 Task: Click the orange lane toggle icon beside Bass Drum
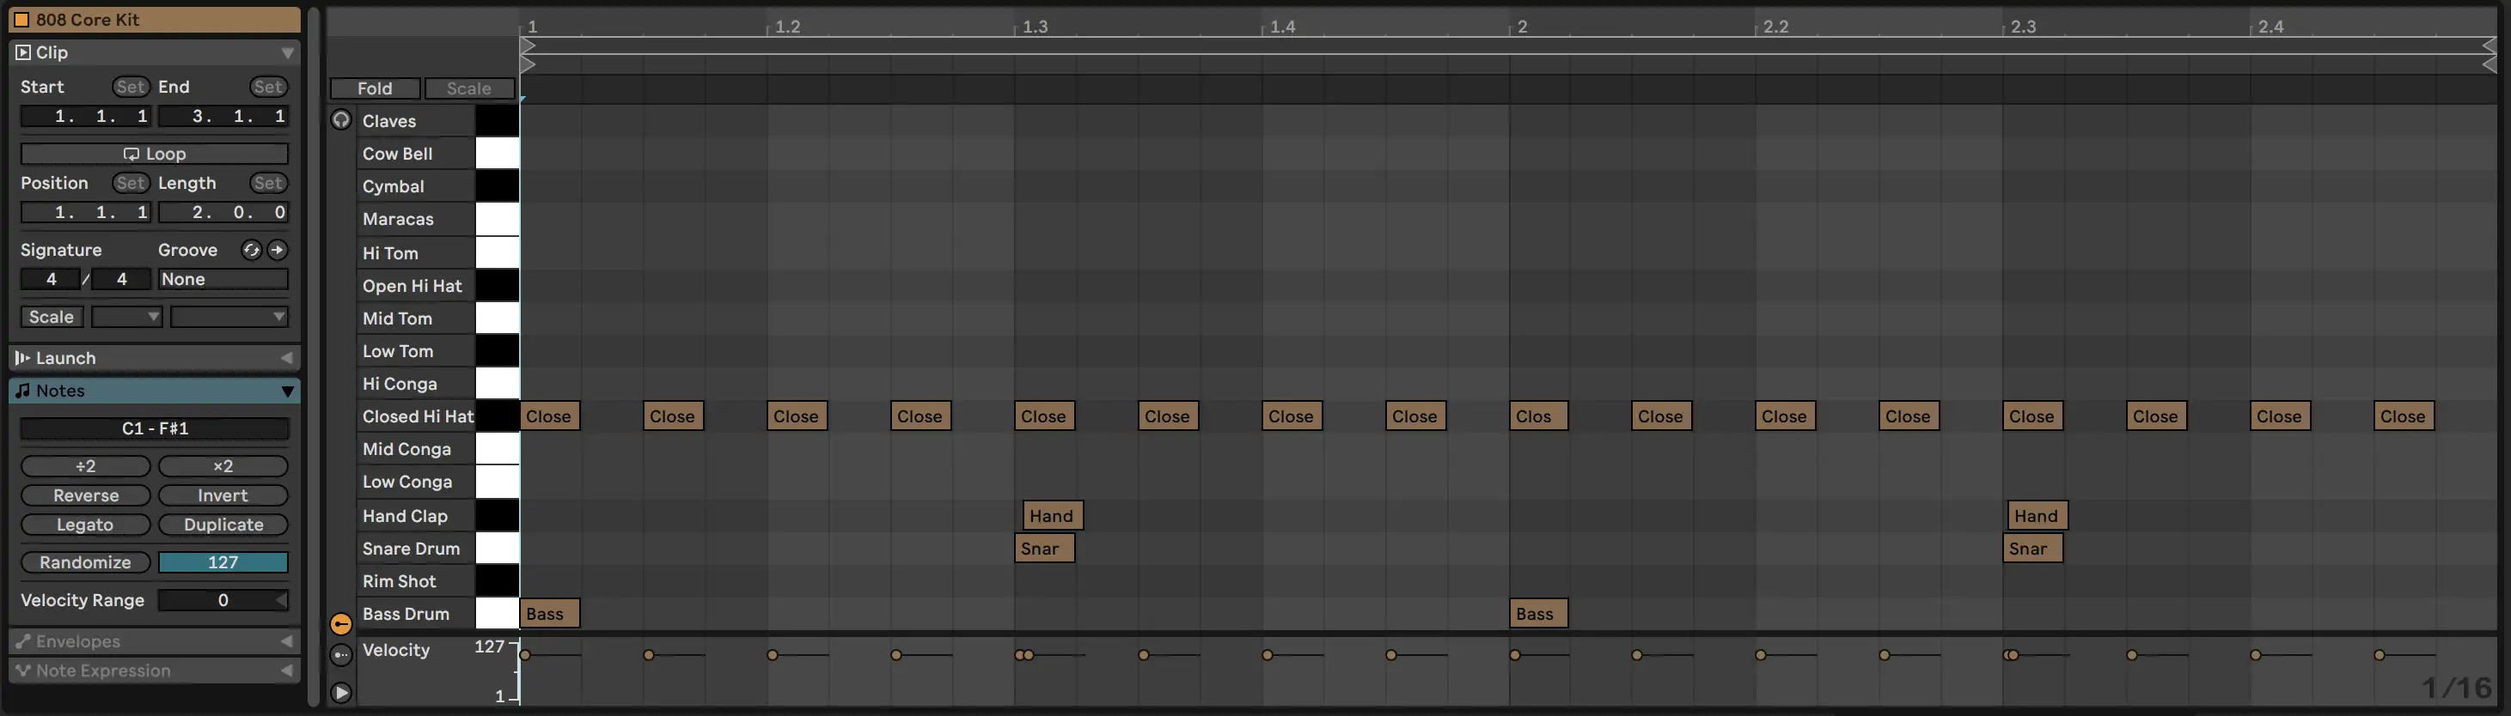coord(340,623)
